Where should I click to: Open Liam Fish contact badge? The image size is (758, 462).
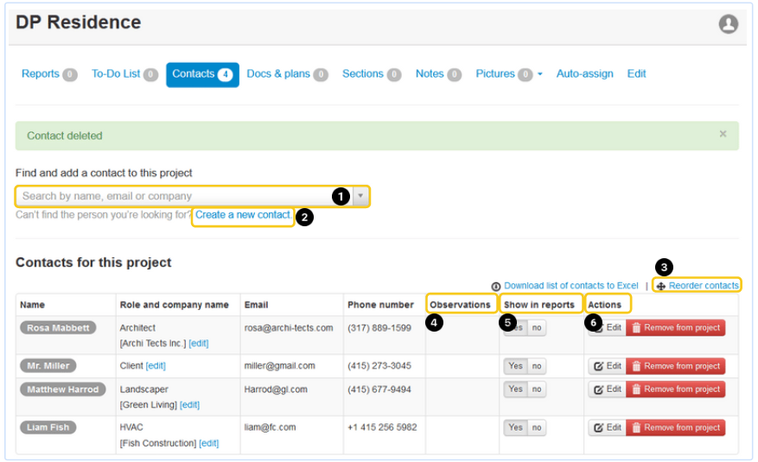[48, 427]
